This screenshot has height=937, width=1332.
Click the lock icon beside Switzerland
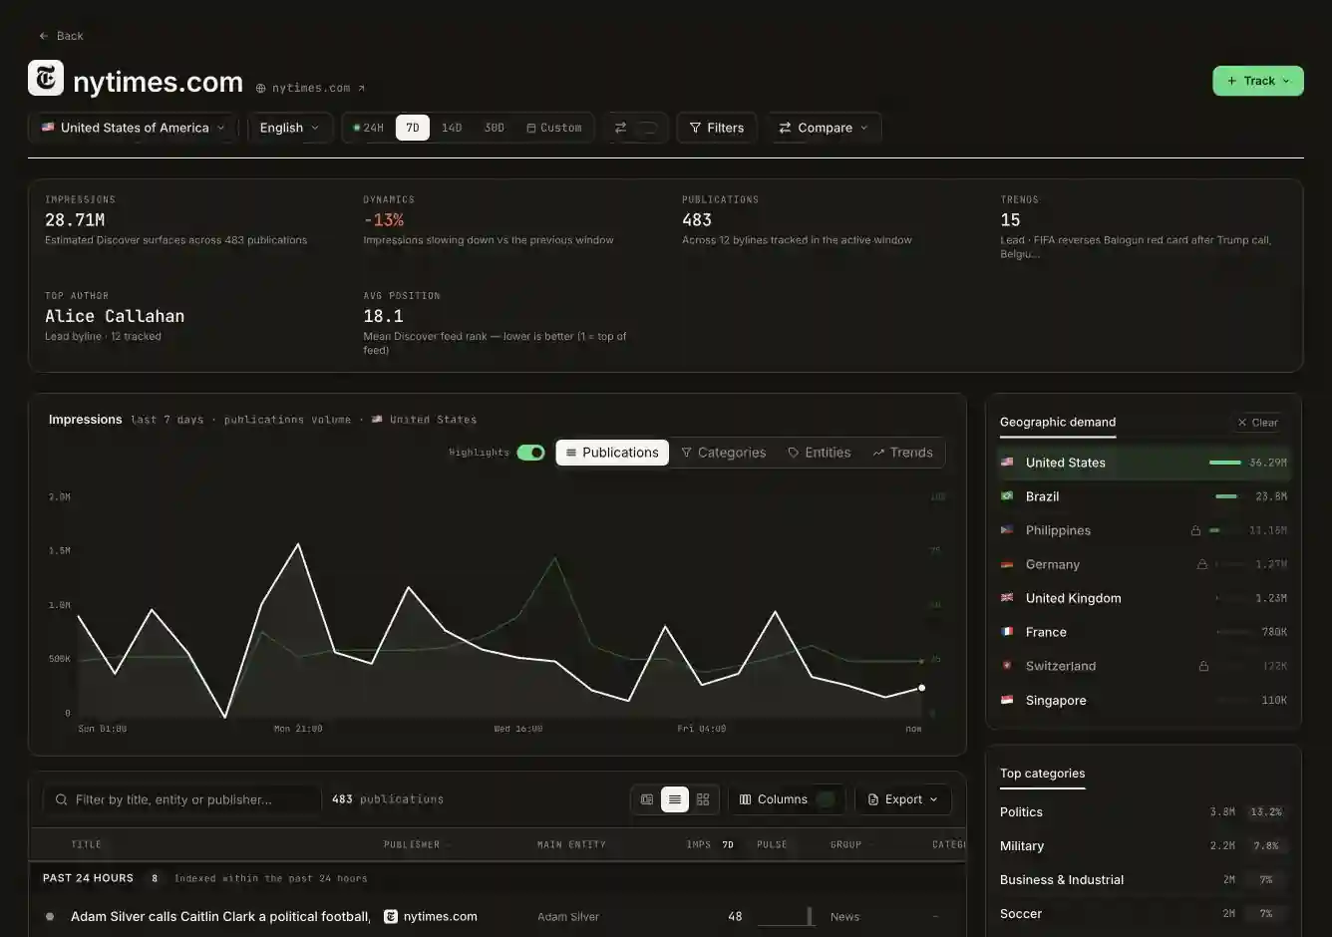tap(1203, 666)
